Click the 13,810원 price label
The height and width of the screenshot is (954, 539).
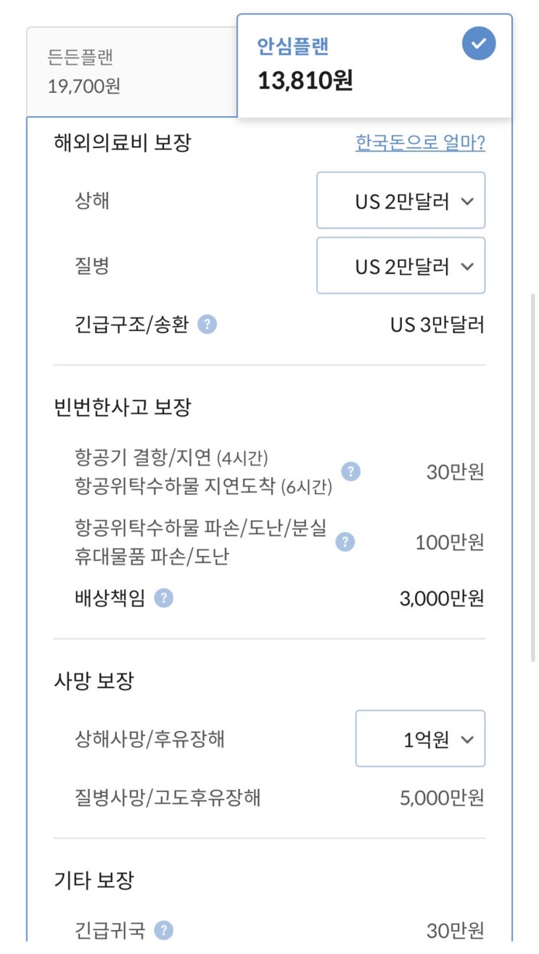pos(305,81)
